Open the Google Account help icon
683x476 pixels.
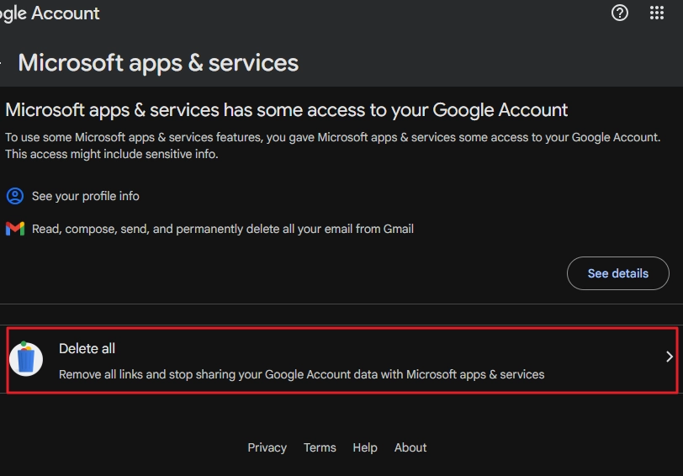click(619, 13)
